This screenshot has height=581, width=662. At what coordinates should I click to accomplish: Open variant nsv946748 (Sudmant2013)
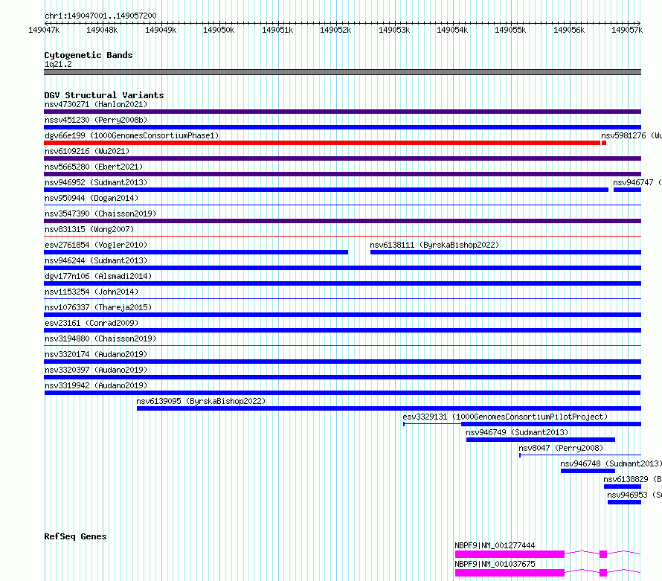pos(611,463)
